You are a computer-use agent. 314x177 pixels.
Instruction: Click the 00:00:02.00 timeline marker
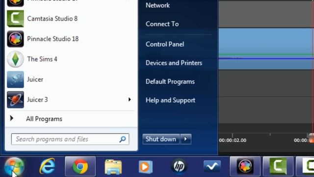tap(233, 140)
